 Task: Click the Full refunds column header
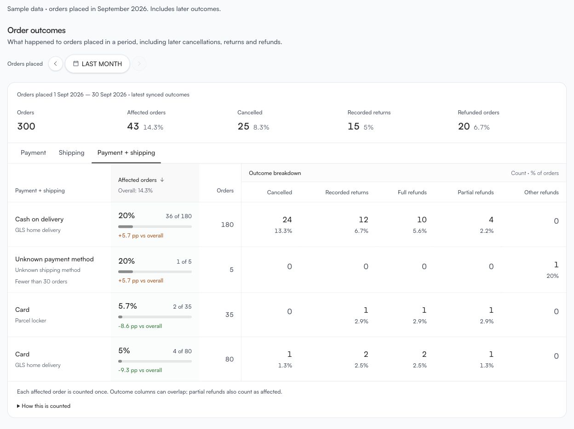[x=412, y=192]
